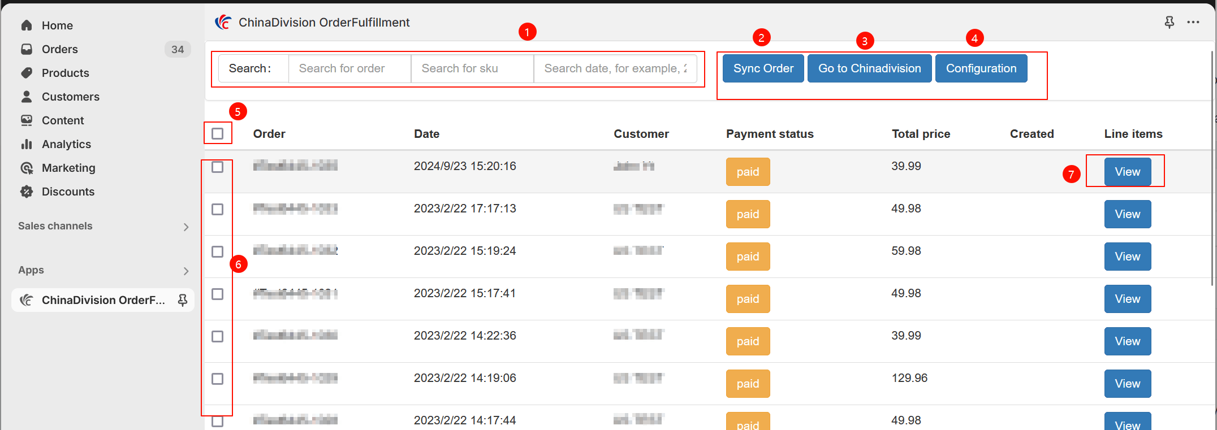Open the Content icon in sidebar
1217x430 pixels.
(27, 120)
